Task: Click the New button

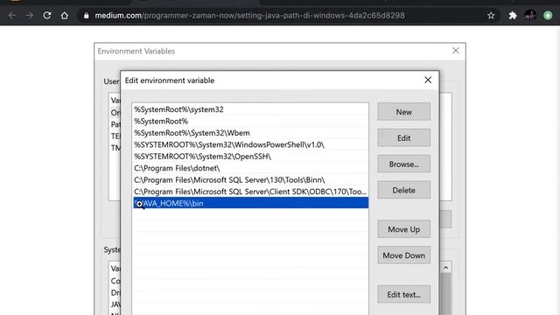Action: [x=404, y=112]
